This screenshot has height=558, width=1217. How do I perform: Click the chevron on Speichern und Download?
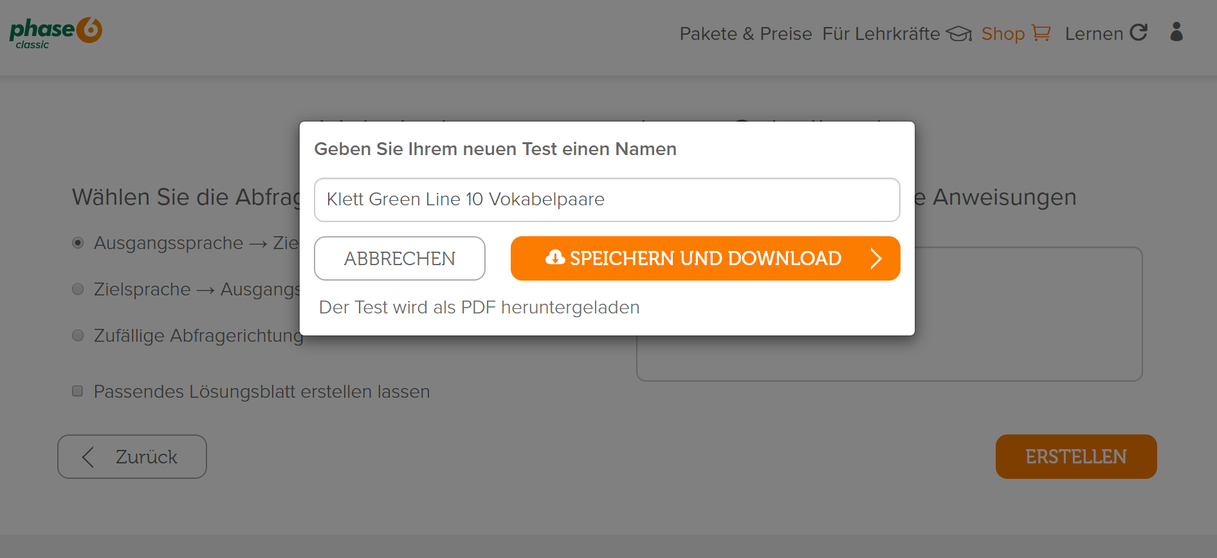(x=876, y=258)
